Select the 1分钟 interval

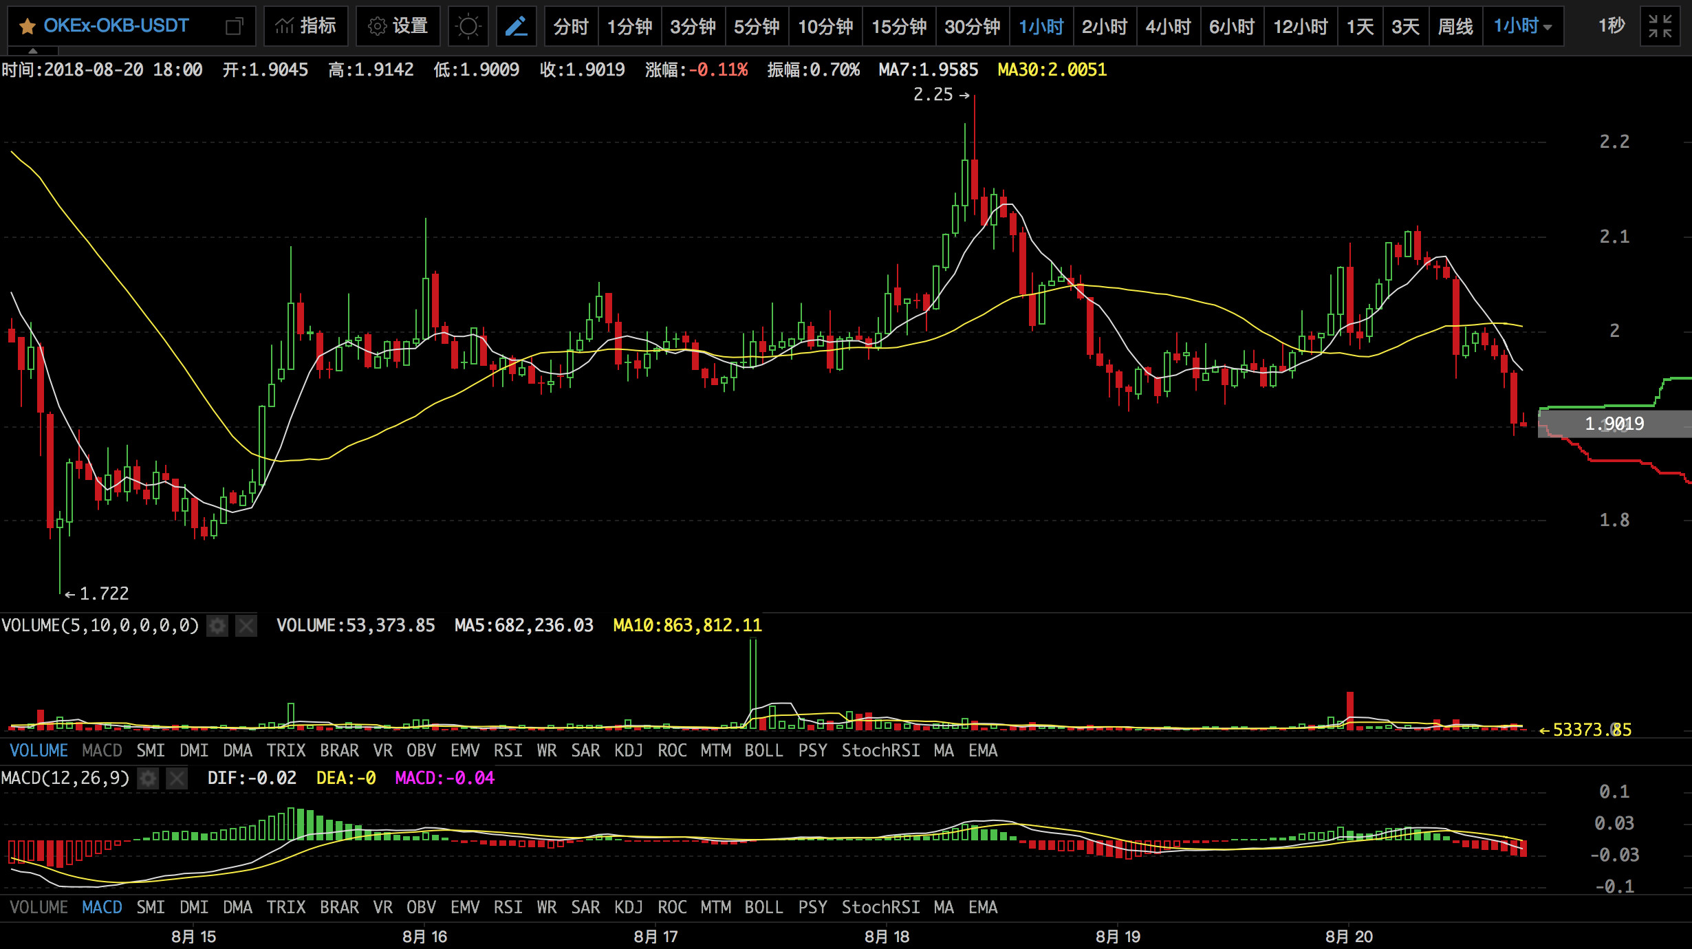coord(629,26)
